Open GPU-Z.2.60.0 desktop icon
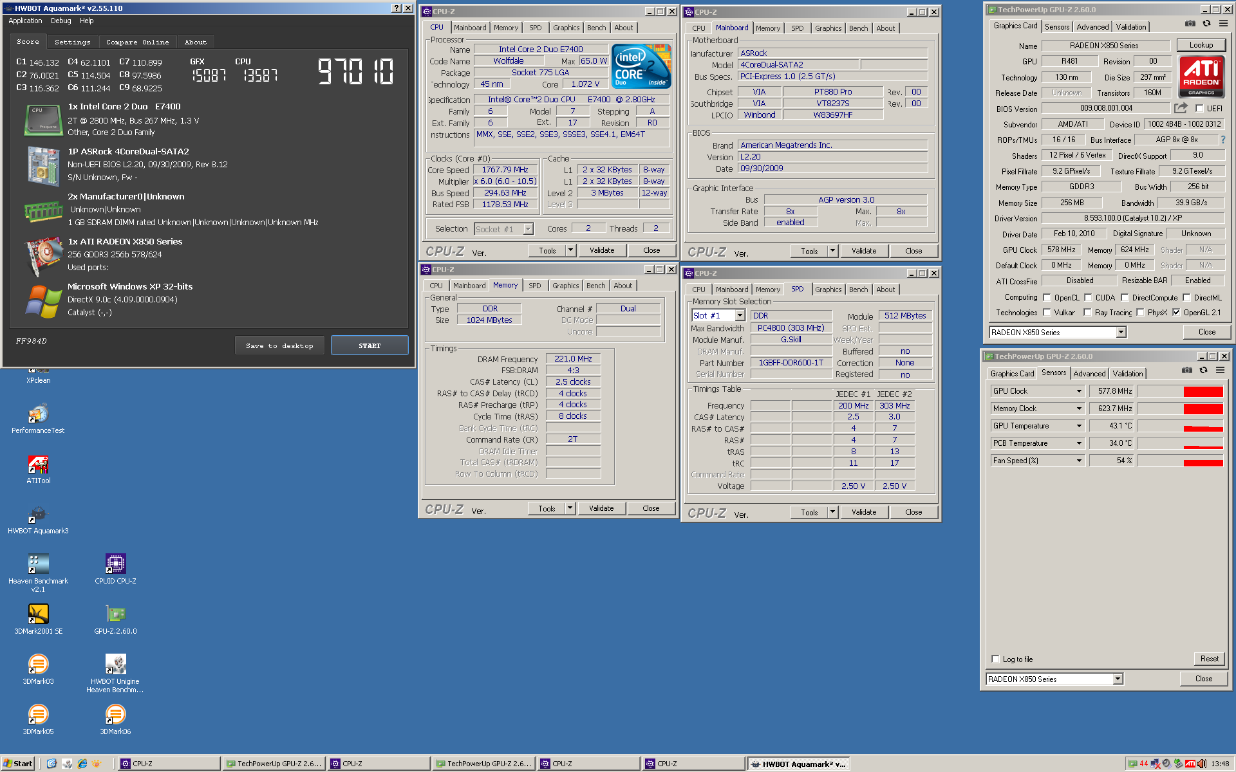 coord(116,619)
